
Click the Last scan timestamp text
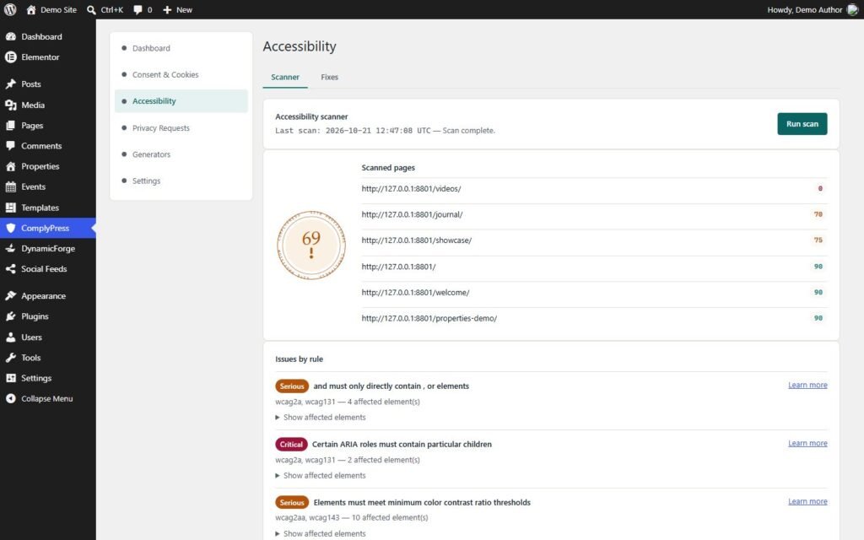pos(353,131)
